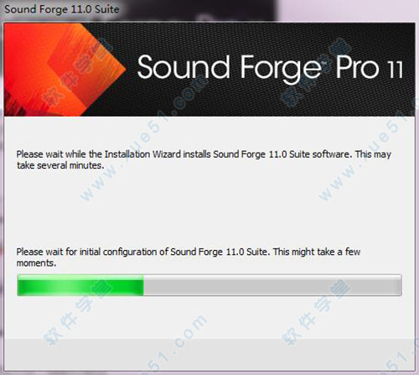
Task: Click the "Sound Forge 11.0 Suite" window title
Action: click(x=62, y=9)
